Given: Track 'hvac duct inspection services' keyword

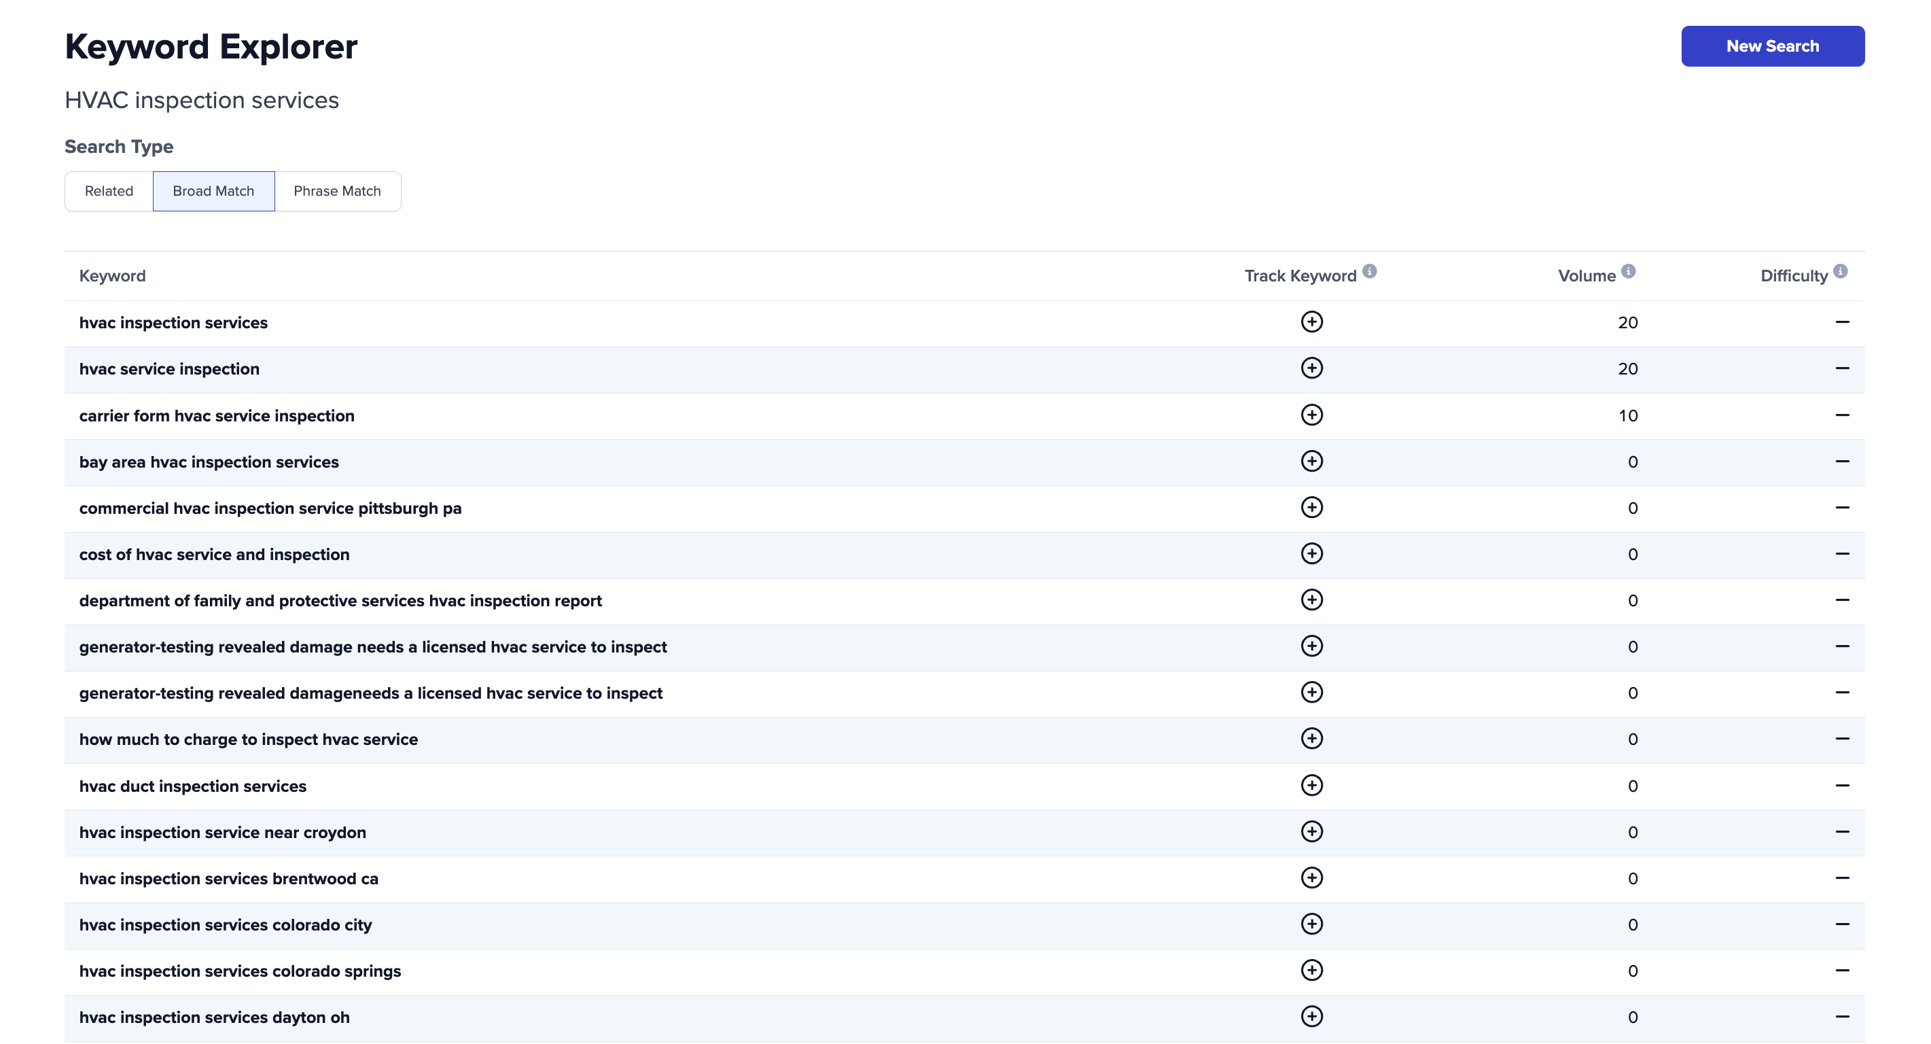Looking at the screenshot, I should (x=1311, y=785).
